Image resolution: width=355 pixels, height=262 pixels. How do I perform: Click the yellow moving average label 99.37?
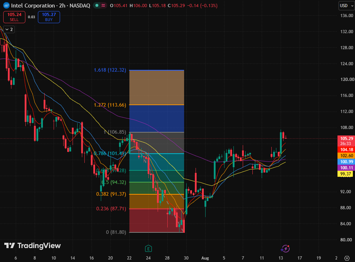pyautogui.click(x=345, y=174)
